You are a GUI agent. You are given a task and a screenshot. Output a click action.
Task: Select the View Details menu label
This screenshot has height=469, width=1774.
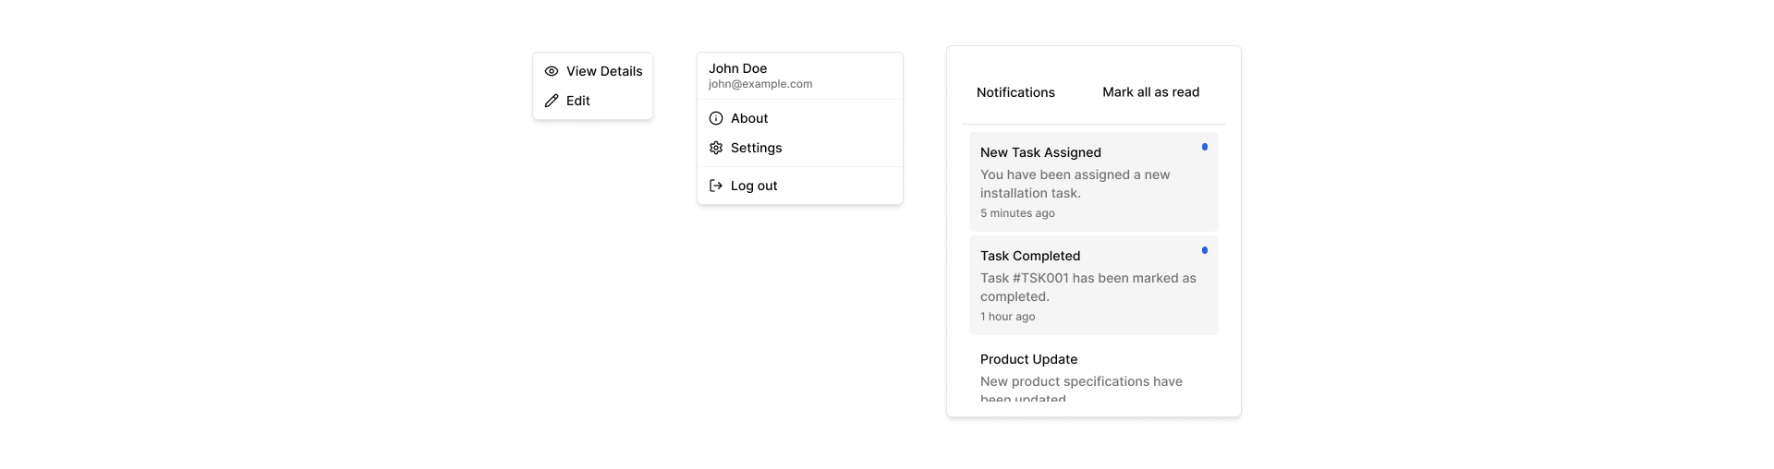(604, 71)
